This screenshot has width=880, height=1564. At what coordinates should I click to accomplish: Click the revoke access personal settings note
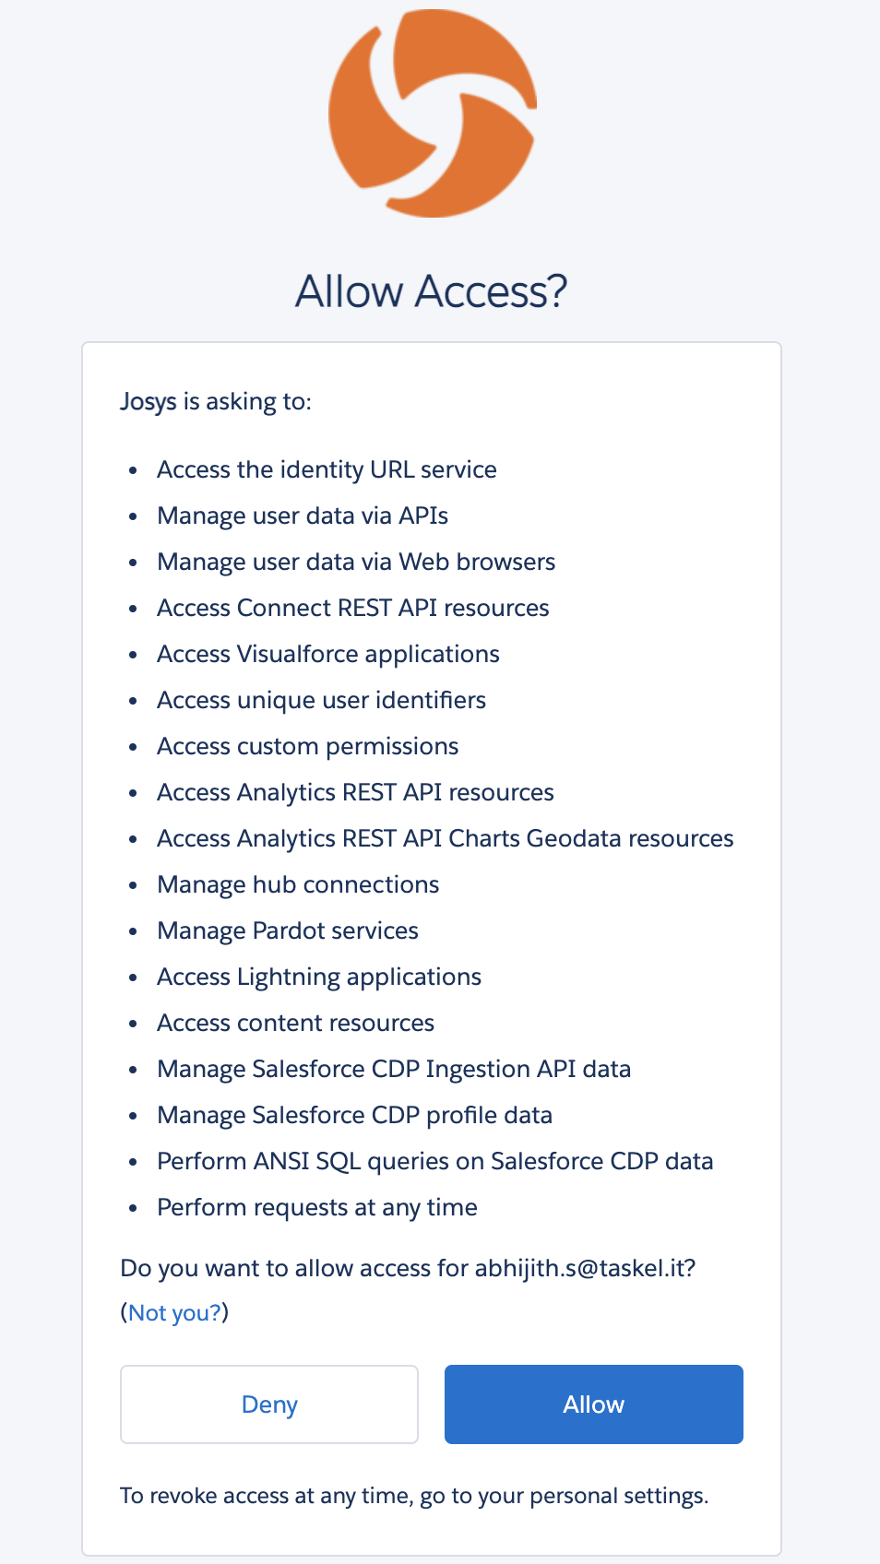(x=414, y=1495)
